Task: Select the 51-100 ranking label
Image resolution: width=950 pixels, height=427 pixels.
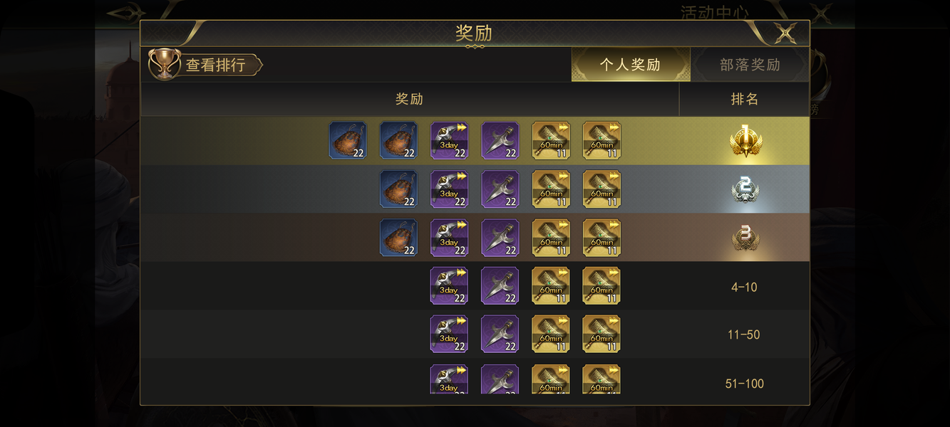Action: (x=744, y=384)
